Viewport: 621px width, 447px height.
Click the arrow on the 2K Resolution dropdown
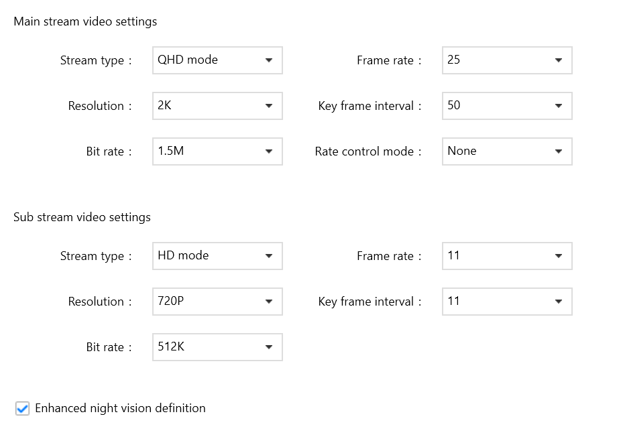tap(270, 106)
